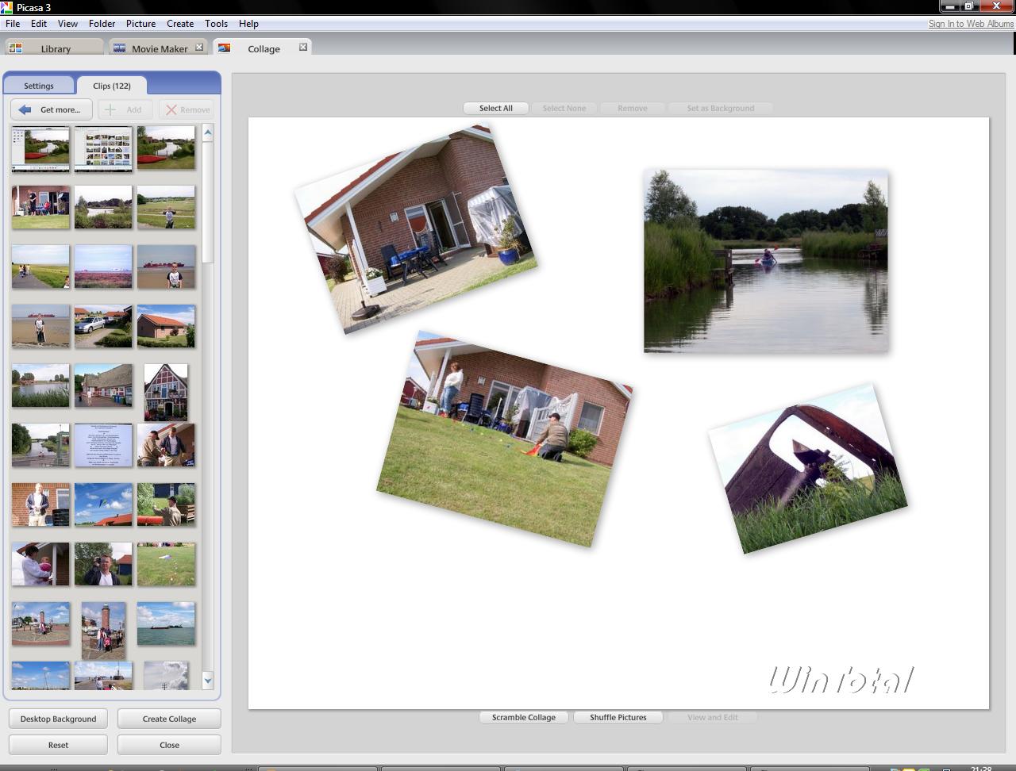Select the thatched house with blue bins thumbnail

coord(103,385)
